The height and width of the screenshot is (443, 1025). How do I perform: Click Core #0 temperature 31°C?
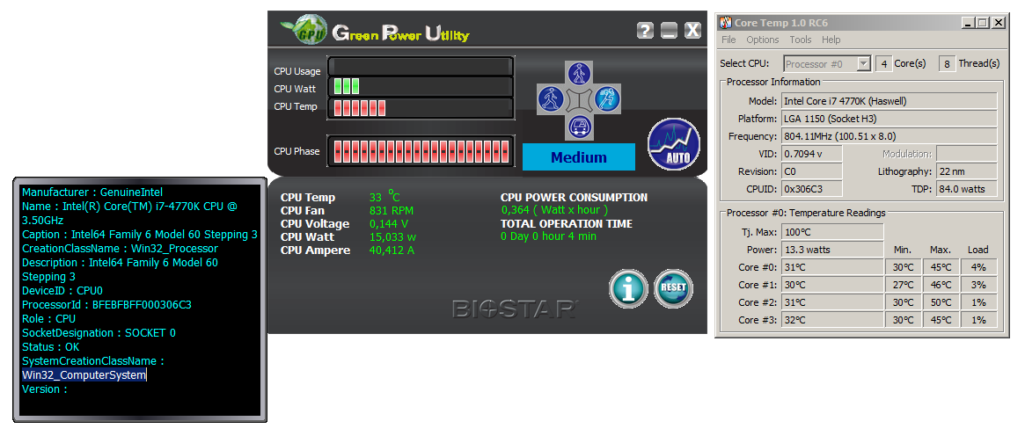pyautogui.click(x=833, y=267)
